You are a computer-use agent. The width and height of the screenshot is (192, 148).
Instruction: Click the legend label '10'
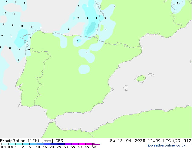[x=38, y=147]
